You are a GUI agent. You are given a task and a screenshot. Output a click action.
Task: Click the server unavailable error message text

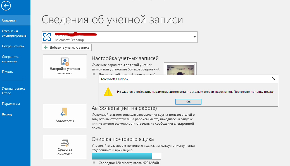click(x=196, y=92)
